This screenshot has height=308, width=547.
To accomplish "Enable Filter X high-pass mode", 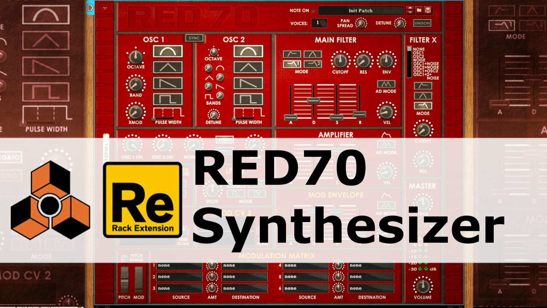I will click(423, 86).
